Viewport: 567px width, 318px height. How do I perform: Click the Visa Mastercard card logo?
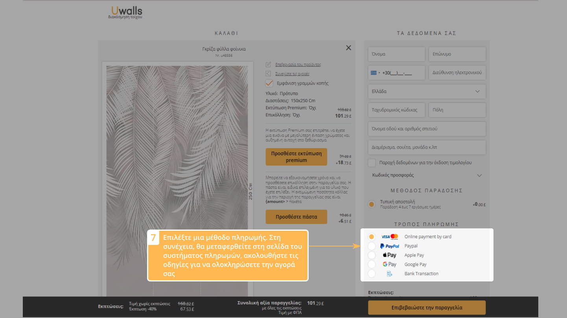point(389,237)
